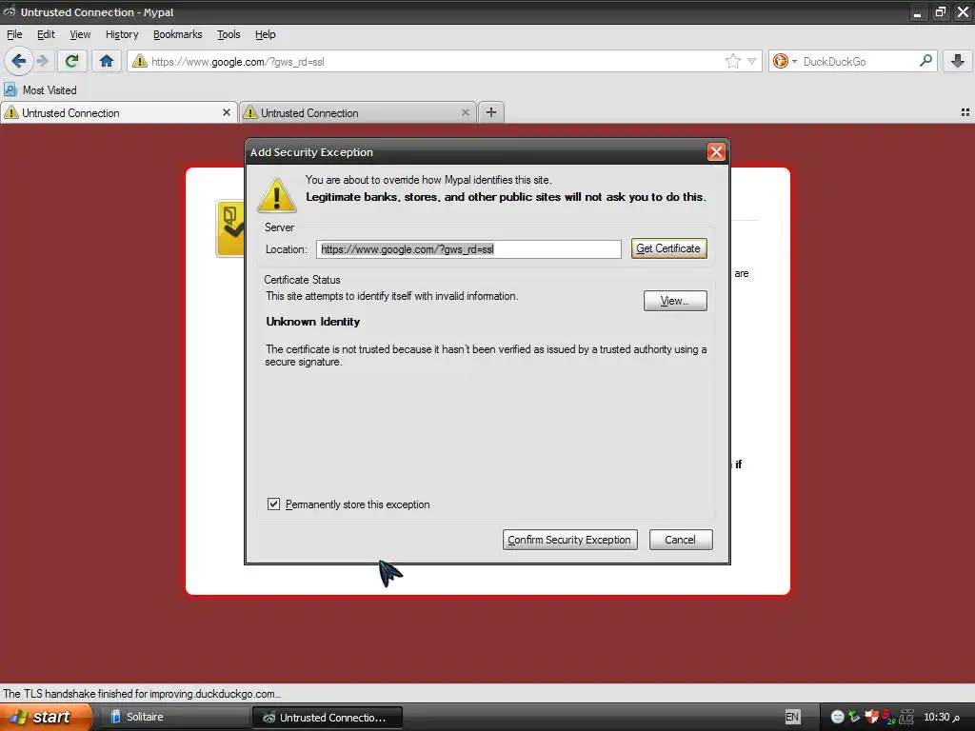Go to the Home page icon

click(x=107, y=61)
